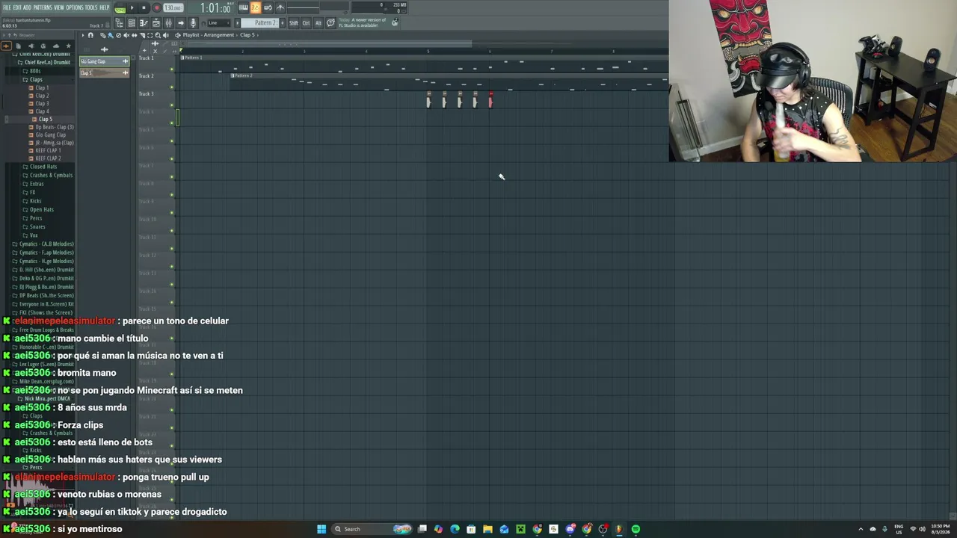Open the snap dropdown showing Line

218,23
